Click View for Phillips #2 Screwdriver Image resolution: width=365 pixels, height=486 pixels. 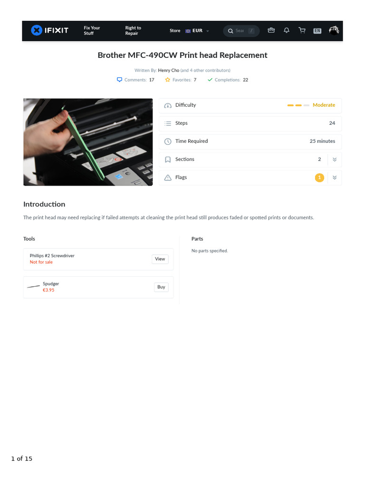[160, 259]
